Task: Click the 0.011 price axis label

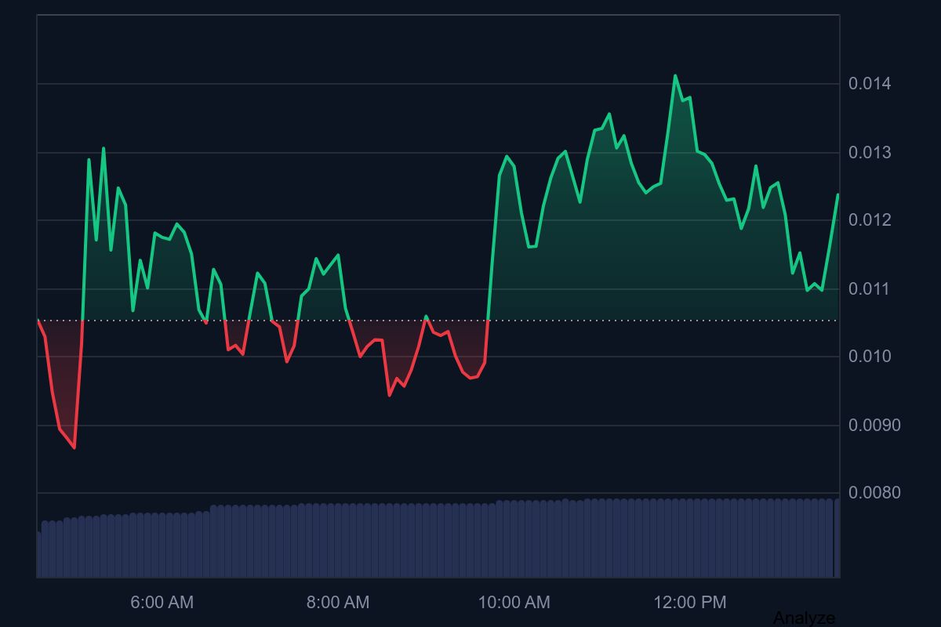Action: tap(870, 289)
